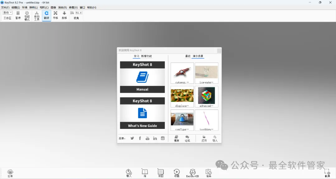Click the YouTube icon in welcome dialog
Image resolution: width=336 pixels, height=179 pixels.
coord(147,138)
